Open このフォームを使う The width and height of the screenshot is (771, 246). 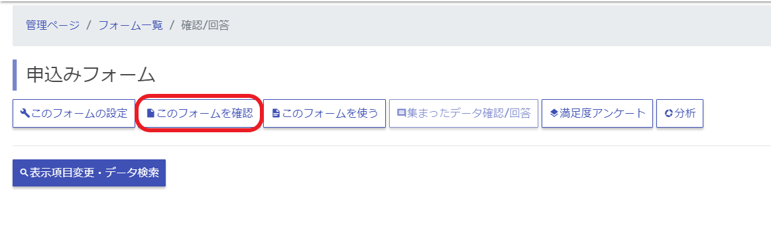pyautogui.click(x=325, y=114)
